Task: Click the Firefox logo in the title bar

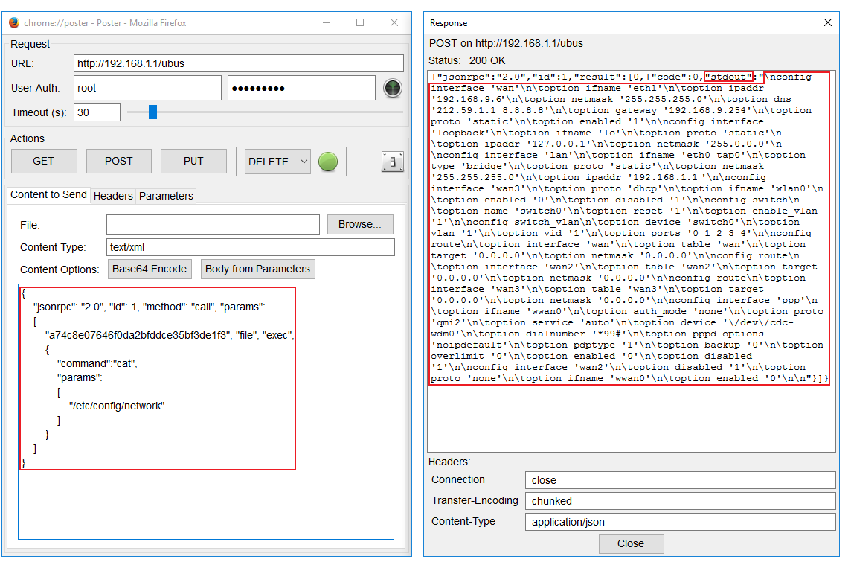Action: tap(14, 22)
